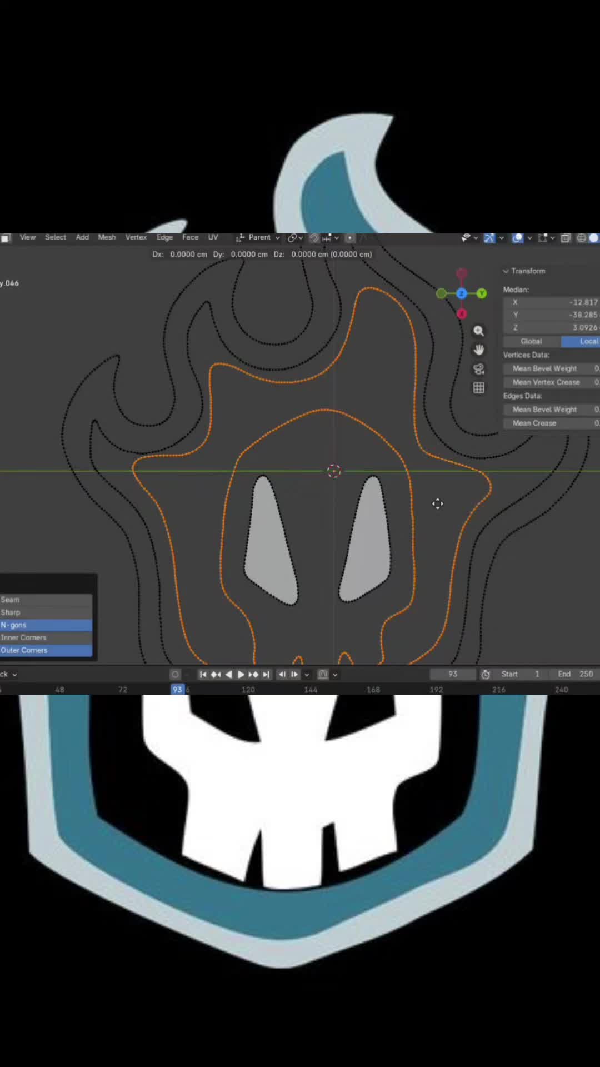Screen dimensions: 600x1067
Task: Open the transform orientation link dropdown
Action: tap(295, 238)
